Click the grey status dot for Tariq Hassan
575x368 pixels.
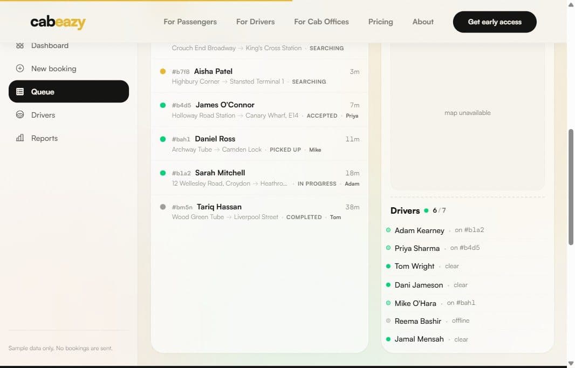[x=163, y=207]
